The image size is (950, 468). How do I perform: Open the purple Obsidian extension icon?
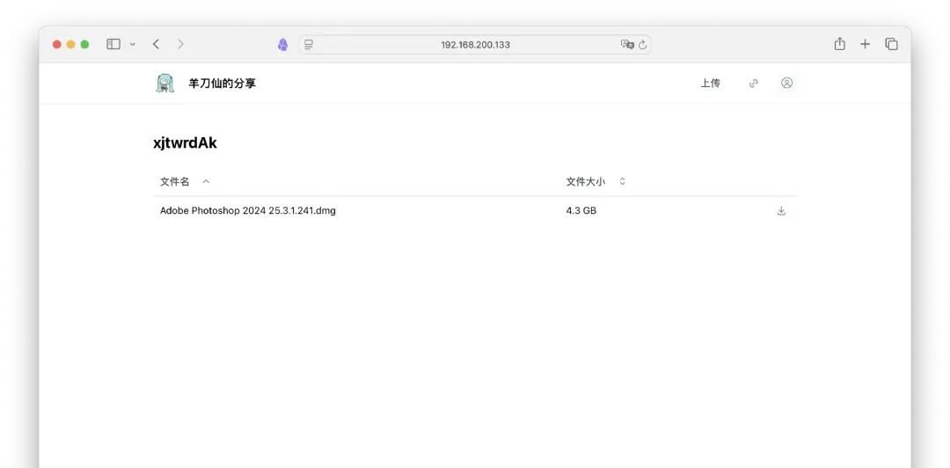283,44
